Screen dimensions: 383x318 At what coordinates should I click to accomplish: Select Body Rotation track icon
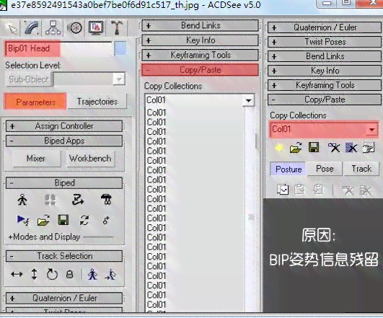(52, 274)
